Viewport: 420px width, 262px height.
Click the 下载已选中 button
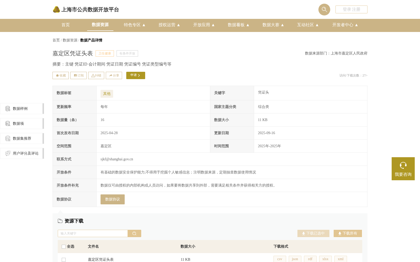(x=313, y=233)
